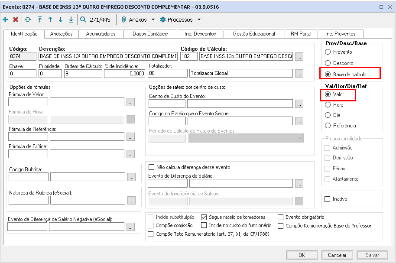396x263 pixels.
Task: Expand the Anexos dropdown arrow
Action: tap(153, 19)
